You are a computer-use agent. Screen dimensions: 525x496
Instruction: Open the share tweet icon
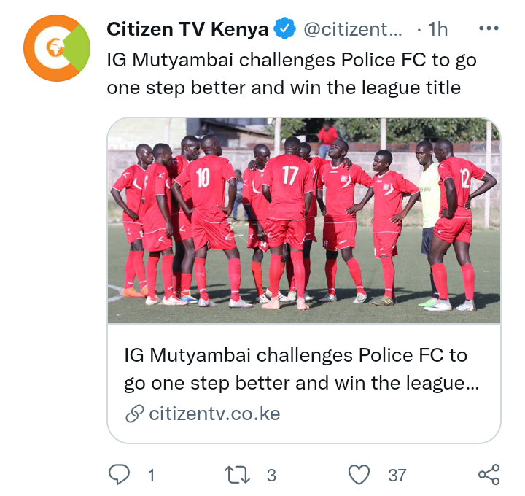489,475
